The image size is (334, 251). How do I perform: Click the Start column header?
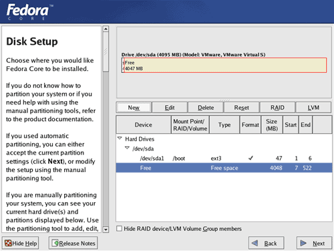point(291,124)
